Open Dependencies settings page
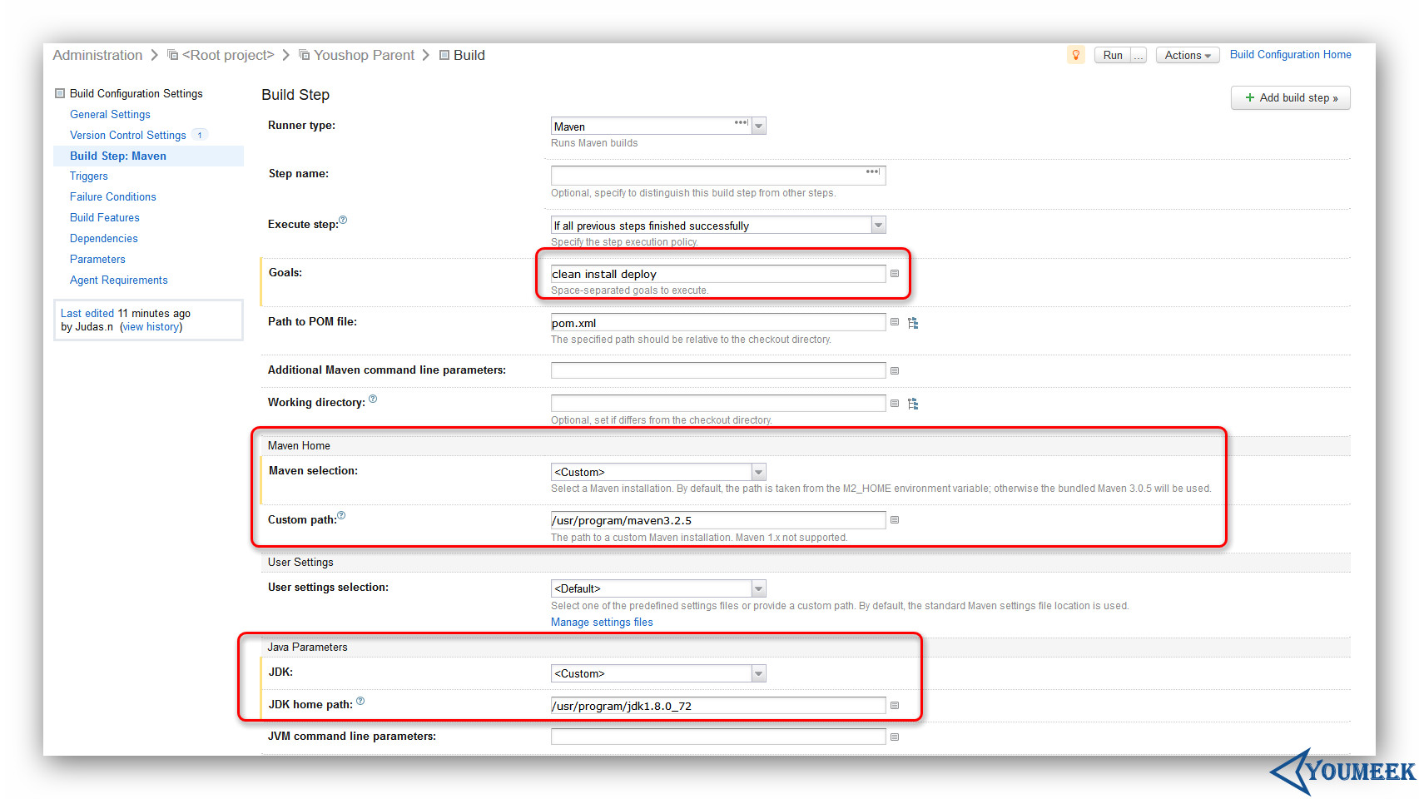 104,238
